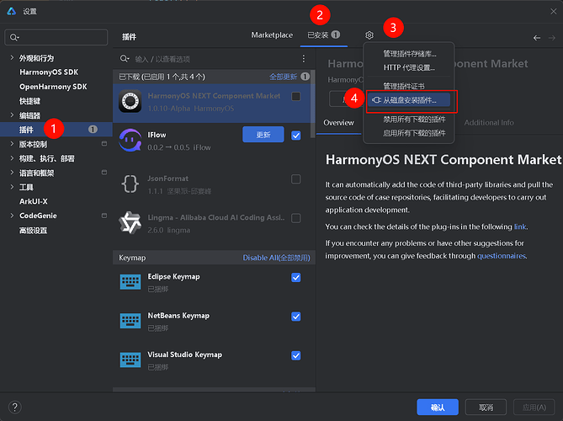This screenshot has width=563, height=421.
Task: Open the three-dot options menu in plugin search
Action: tap(304, 59)
